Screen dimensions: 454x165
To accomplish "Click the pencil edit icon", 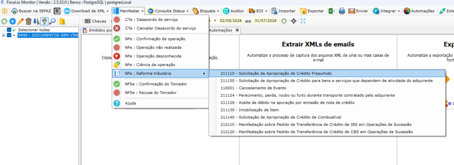I will [x=20, y=21].
